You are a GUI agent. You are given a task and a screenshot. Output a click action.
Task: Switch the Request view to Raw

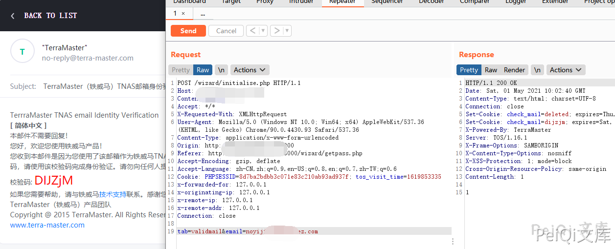point(203,70)
